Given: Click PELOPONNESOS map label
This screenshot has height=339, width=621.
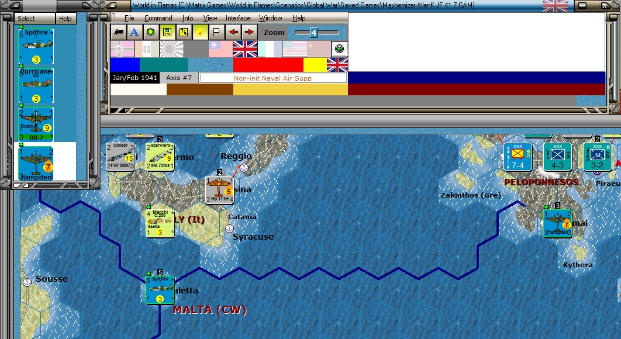Looking at the screenshot, I should pos(541,182).
